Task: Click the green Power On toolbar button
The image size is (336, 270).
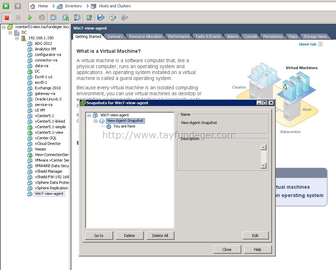Action: [30, 17]
